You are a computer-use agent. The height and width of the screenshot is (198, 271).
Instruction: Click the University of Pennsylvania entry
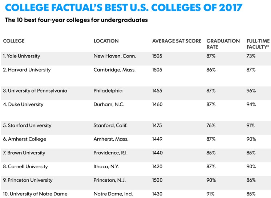coord(35,91)
